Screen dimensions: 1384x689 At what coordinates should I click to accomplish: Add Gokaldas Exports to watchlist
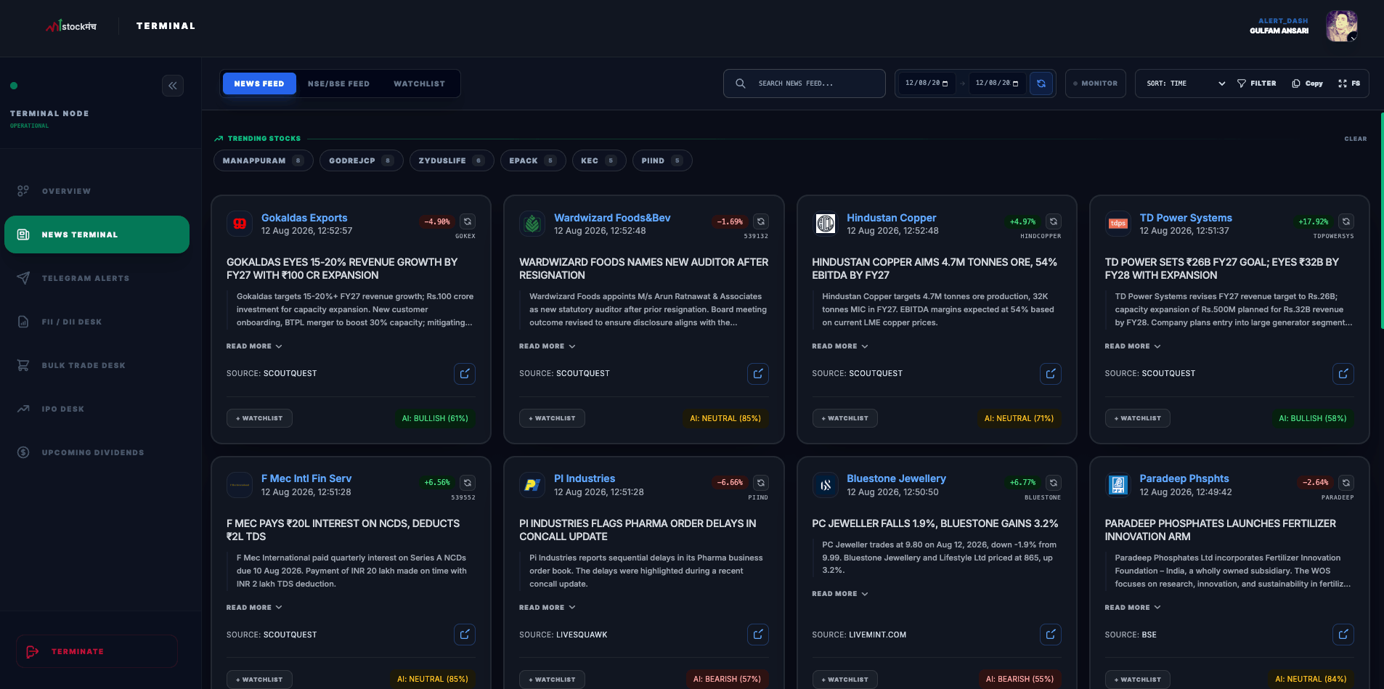(259, 418)
